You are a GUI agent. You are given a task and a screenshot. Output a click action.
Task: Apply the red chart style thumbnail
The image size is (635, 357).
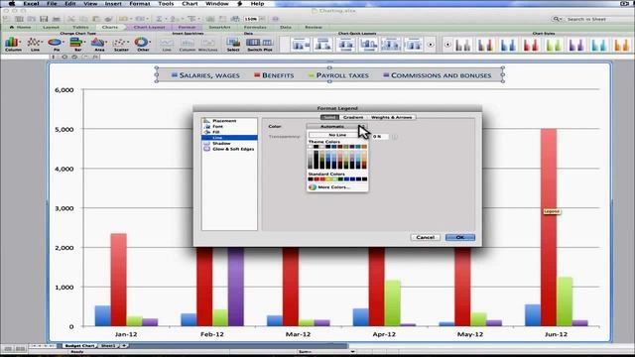(531, 45)
